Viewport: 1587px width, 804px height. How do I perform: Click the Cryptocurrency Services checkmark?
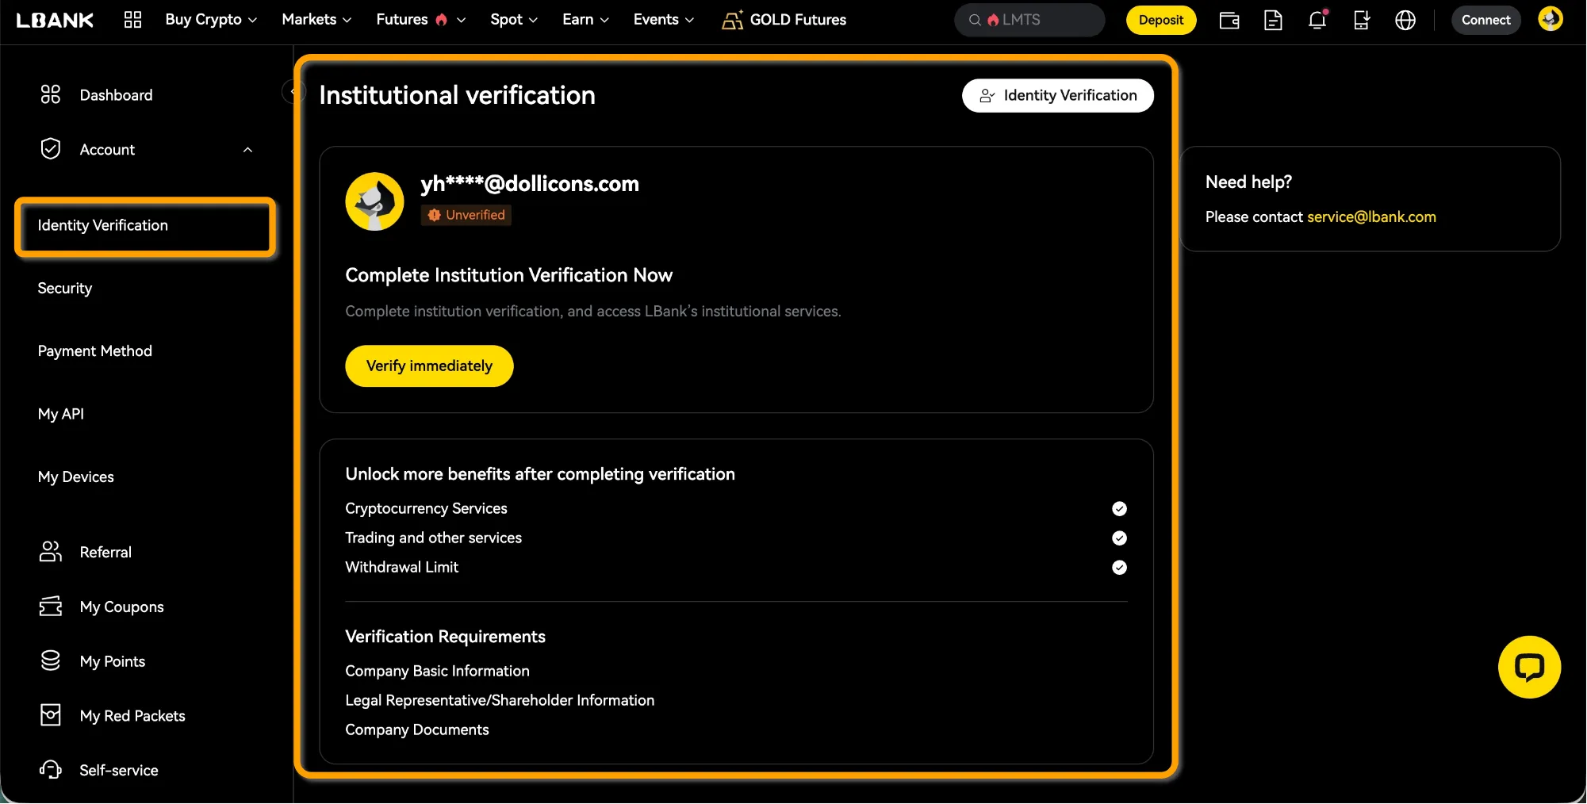[x=1119, y=509]
